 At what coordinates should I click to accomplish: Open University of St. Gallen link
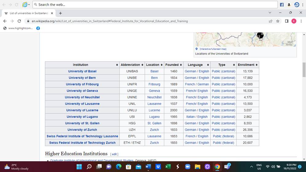82,123
